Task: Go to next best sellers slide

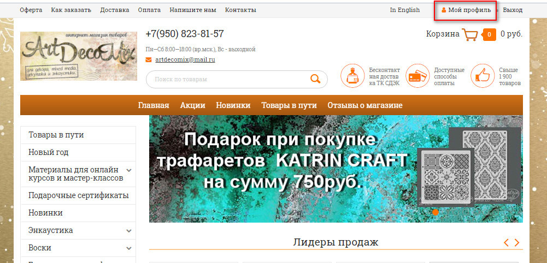Action: (517, 243)
